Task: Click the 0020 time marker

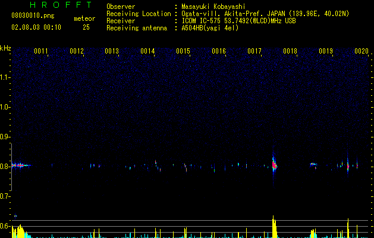Action: pyautogui.click(x=362, y=51)
